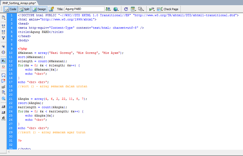Image resolution: width=243 pixels, height=156 pixels.
Task: Select the parent tag icon
Action: point(3,46)
